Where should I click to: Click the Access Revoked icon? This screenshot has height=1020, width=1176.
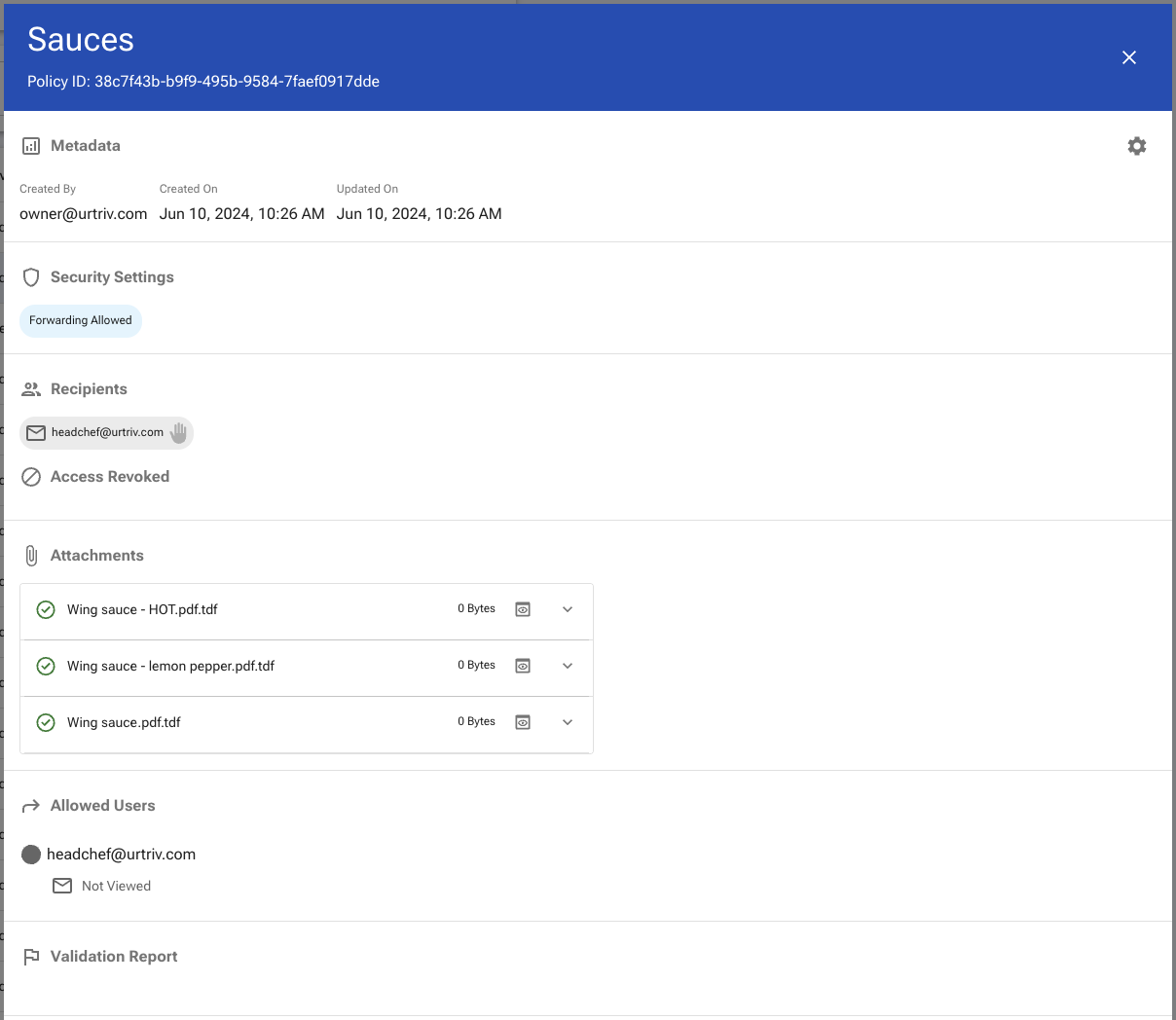[30, 477]
